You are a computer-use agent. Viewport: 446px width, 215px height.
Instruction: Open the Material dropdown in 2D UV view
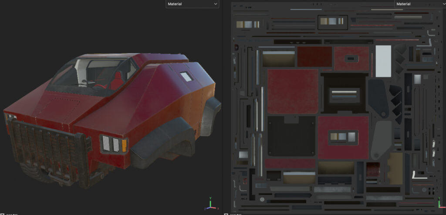coord(419,4)
